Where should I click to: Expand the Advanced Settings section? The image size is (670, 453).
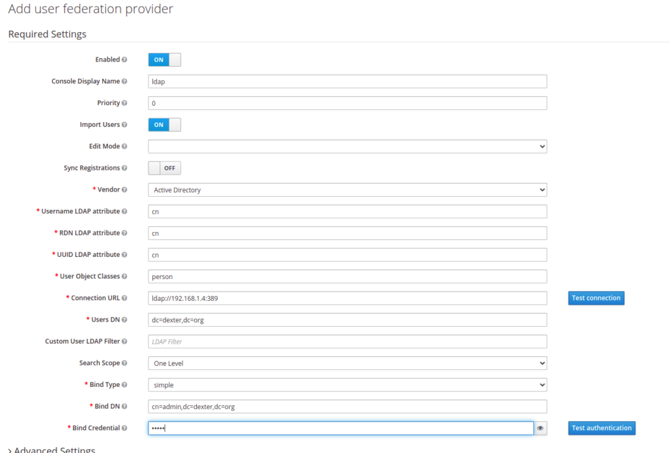coord(52,450)
